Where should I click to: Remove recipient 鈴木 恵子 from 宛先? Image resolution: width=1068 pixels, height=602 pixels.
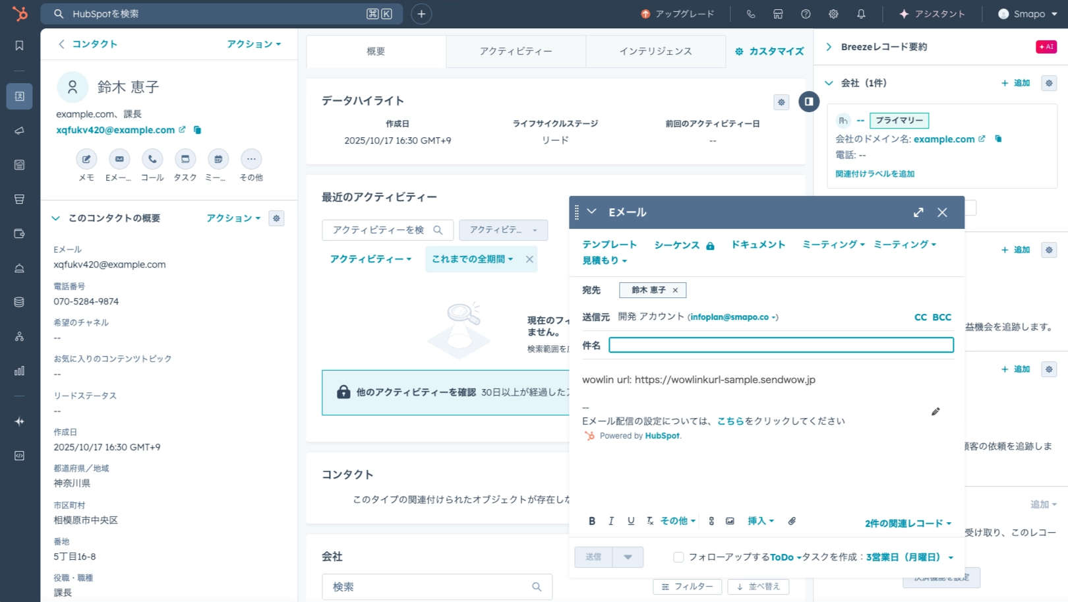click(675, 290)
